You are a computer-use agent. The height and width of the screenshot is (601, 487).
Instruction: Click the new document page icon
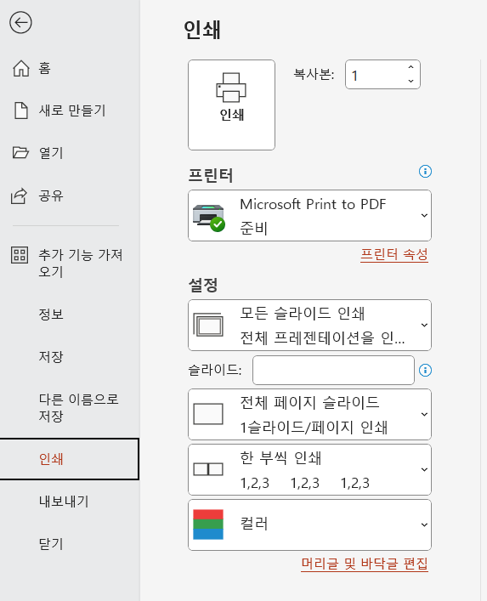pos(20,111)
